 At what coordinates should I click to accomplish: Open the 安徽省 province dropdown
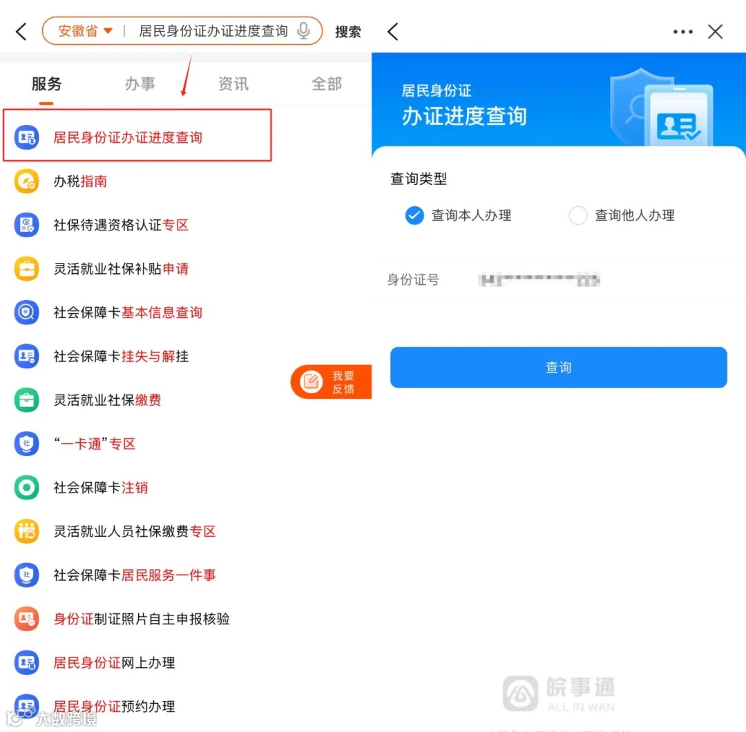[x=85, y=31]
